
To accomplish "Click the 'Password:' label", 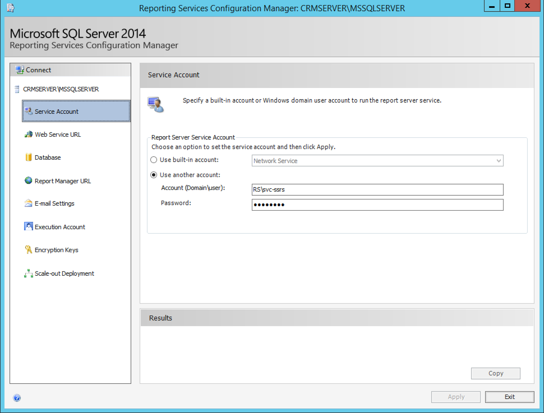I will (x=176, y=203).
